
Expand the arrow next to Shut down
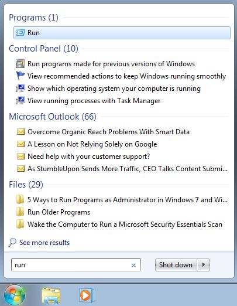(x=204, y=265)
